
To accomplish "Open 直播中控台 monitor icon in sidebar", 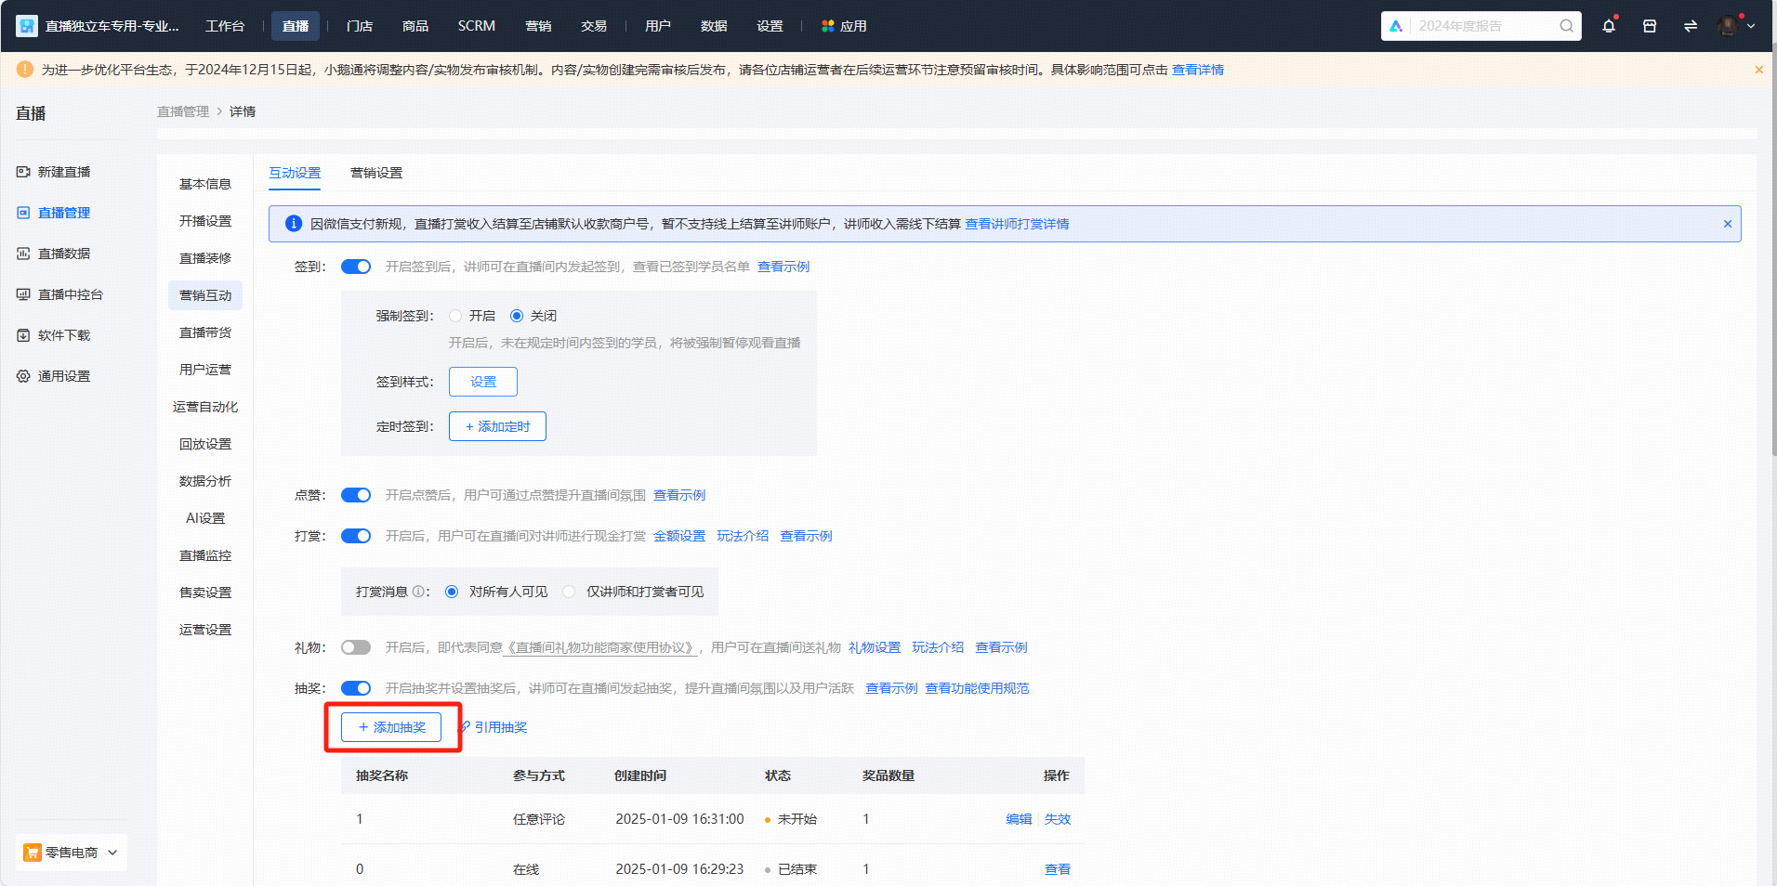I will click(23, 294).
